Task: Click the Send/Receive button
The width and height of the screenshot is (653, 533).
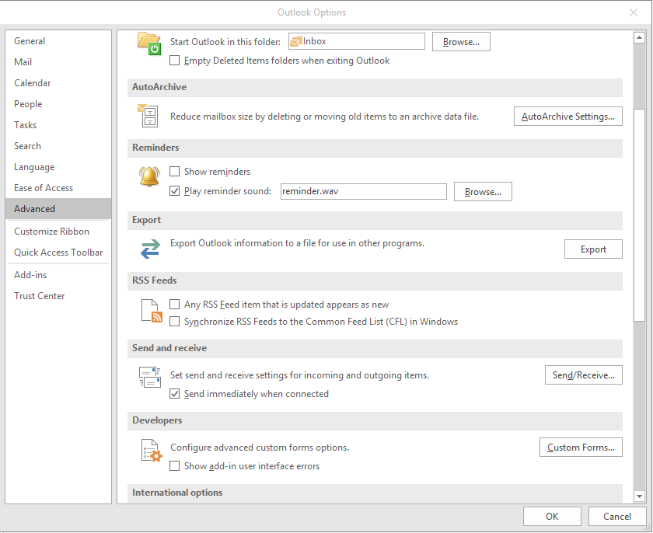Action: (x=583, y=375)
